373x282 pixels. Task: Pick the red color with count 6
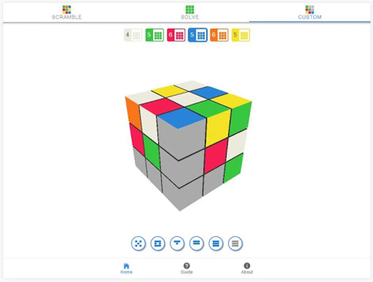coord(176,35)
